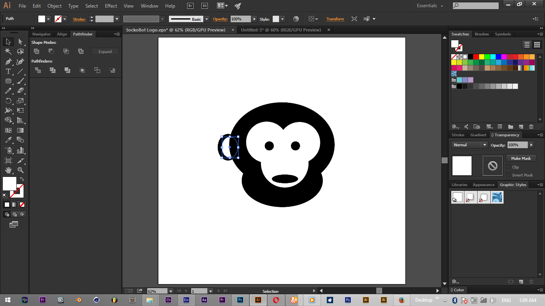Select the Type tool
Viewport: 545px width, 306px height.
(8, 71)
